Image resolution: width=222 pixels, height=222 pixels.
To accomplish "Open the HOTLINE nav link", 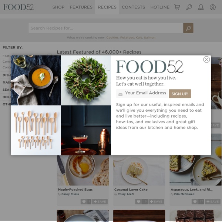I will [x=160, y=7].
